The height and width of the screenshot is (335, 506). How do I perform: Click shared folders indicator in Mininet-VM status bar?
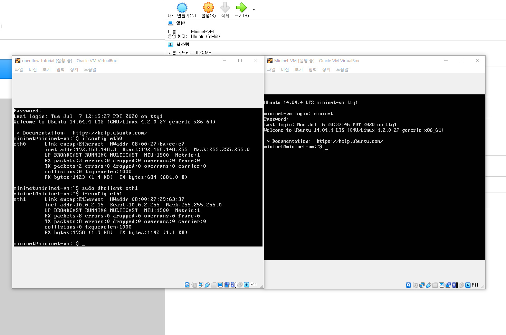point(435,285)
